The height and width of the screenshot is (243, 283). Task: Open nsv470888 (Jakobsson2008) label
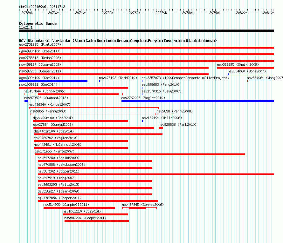pos(61,165)
